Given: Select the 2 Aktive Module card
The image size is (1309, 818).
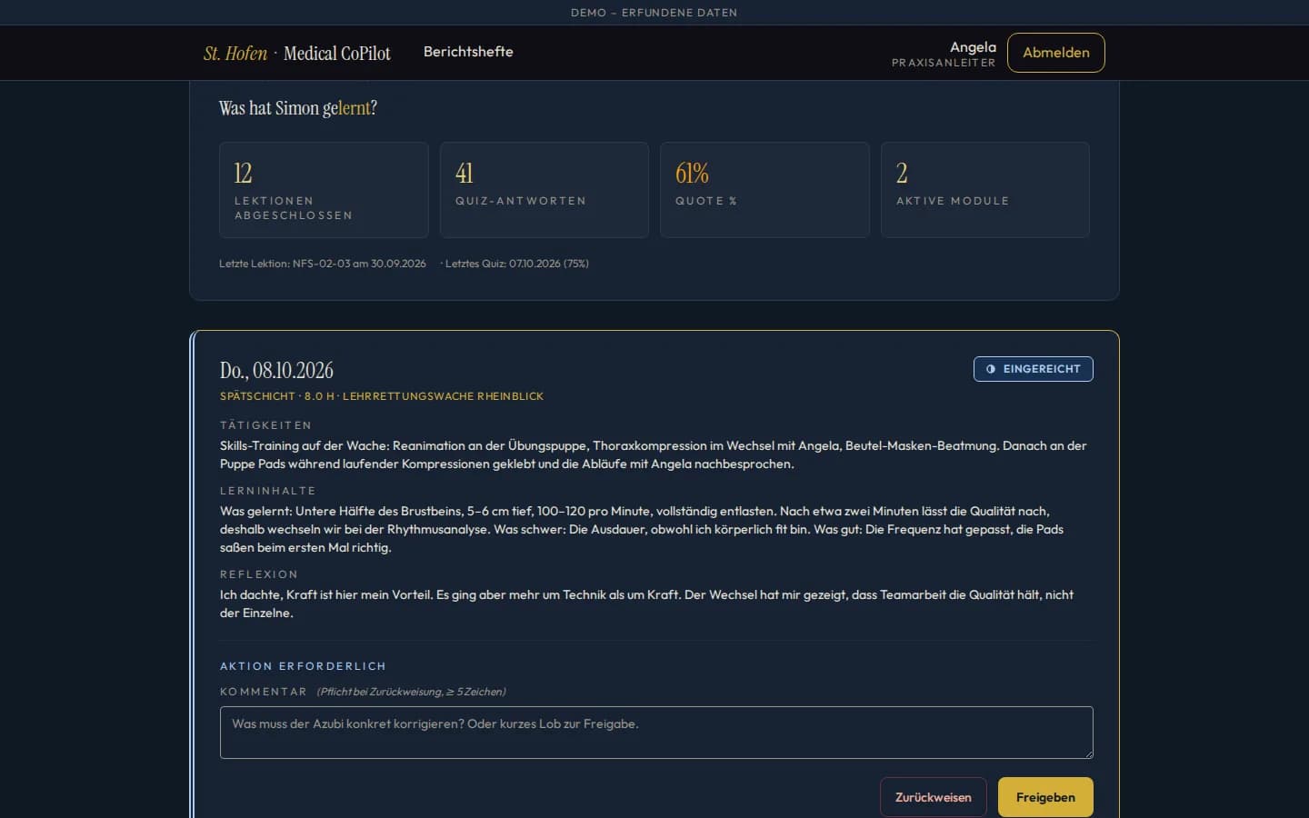Looking at the screenshot, I should pyautogui.click(x=984, y=190).
